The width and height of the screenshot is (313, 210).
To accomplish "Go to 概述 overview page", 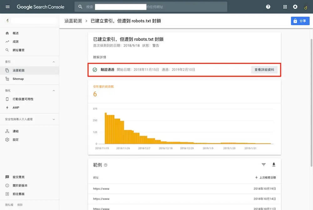I will (x=29, y=33).
